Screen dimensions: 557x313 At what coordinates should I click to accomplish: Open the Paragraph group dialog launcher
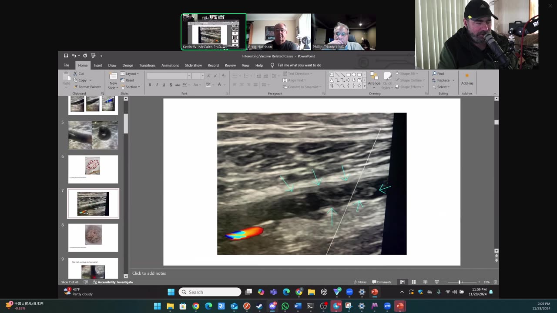tap(323, 93)
